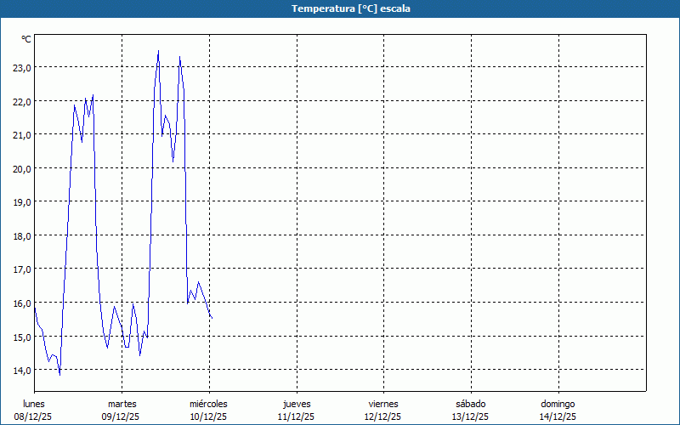
Task: Click the "Temperatura [°C] escala" chart title
Action: click(x=340, y=8)
